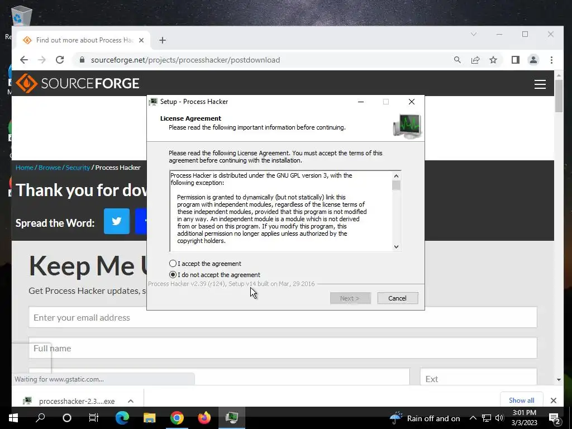
Task: Open Task View
Action: pyautogui.click(x=94, y=418)
